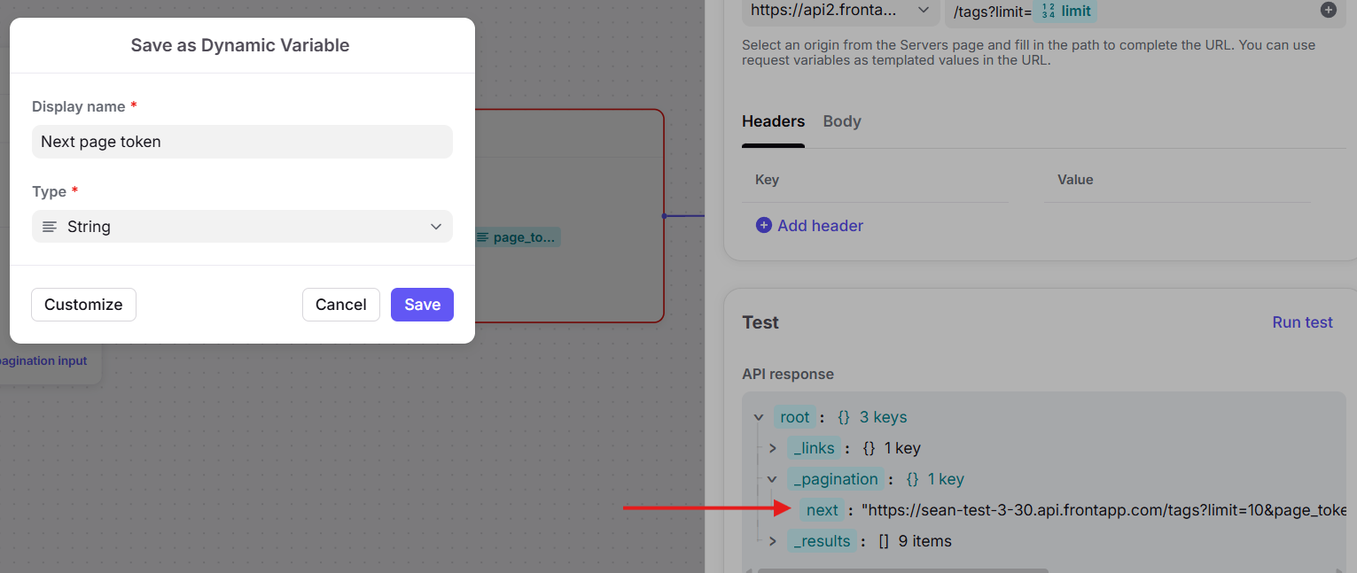Click the plus icon next to Add header

tap(763, 226)
